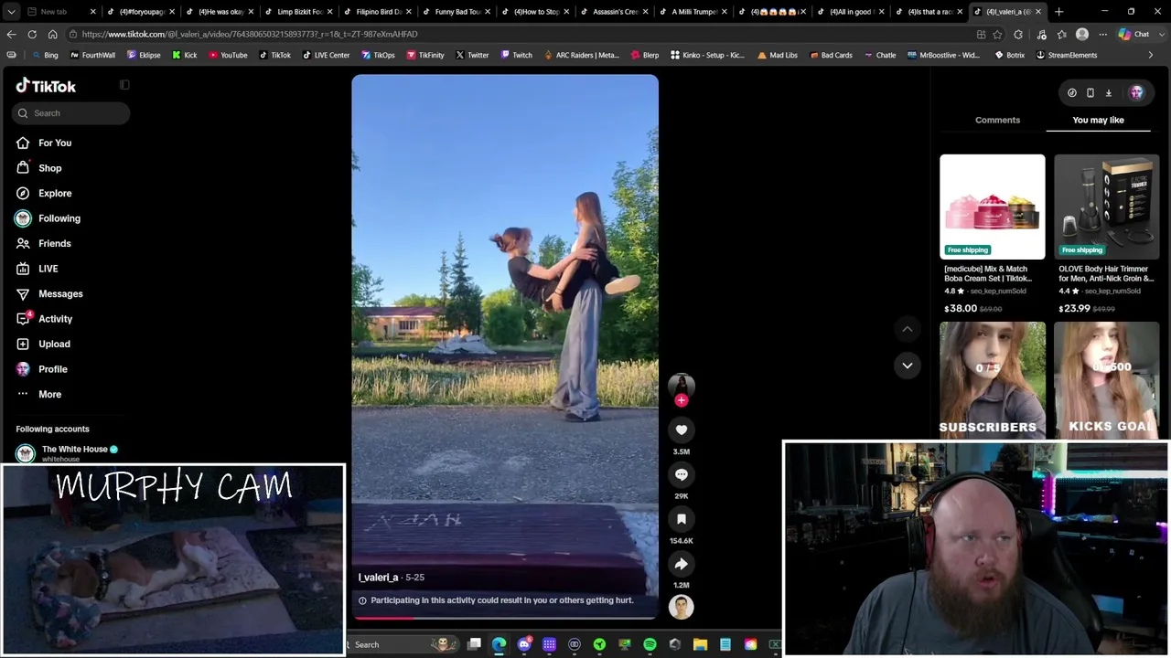Expand the More menu in sidebar
This screenshot has width=1171, height=658.
[38, 394]
